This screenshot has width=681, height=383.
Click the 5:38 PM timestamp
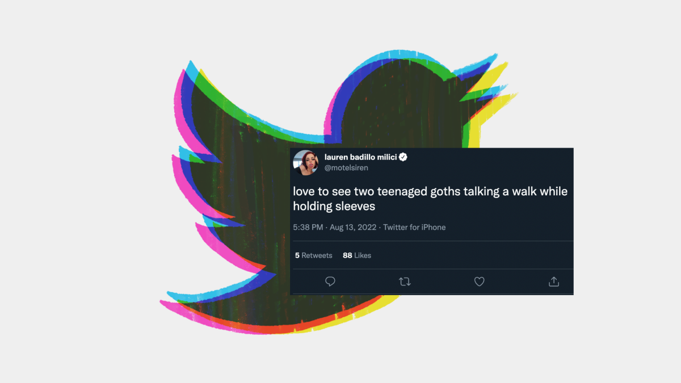point(308,228)
